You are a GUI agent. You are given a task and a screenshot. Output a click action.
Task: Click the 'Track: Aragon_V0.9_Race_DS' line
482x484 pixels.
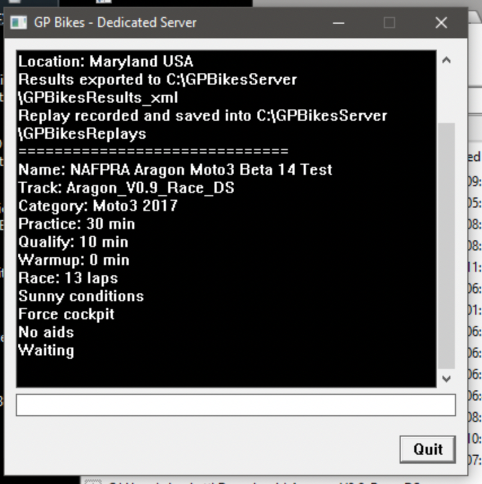point(126,188)
